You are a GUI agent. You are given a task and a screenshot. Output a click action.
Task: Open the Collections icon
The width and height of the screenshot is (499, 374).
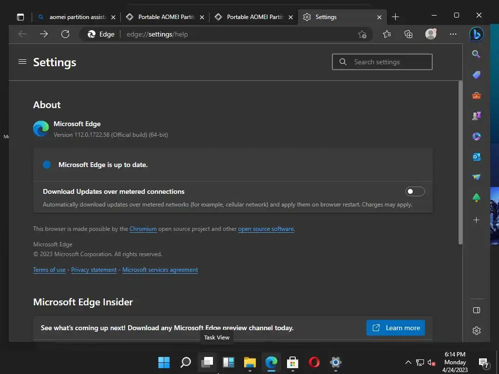point(408,34)
